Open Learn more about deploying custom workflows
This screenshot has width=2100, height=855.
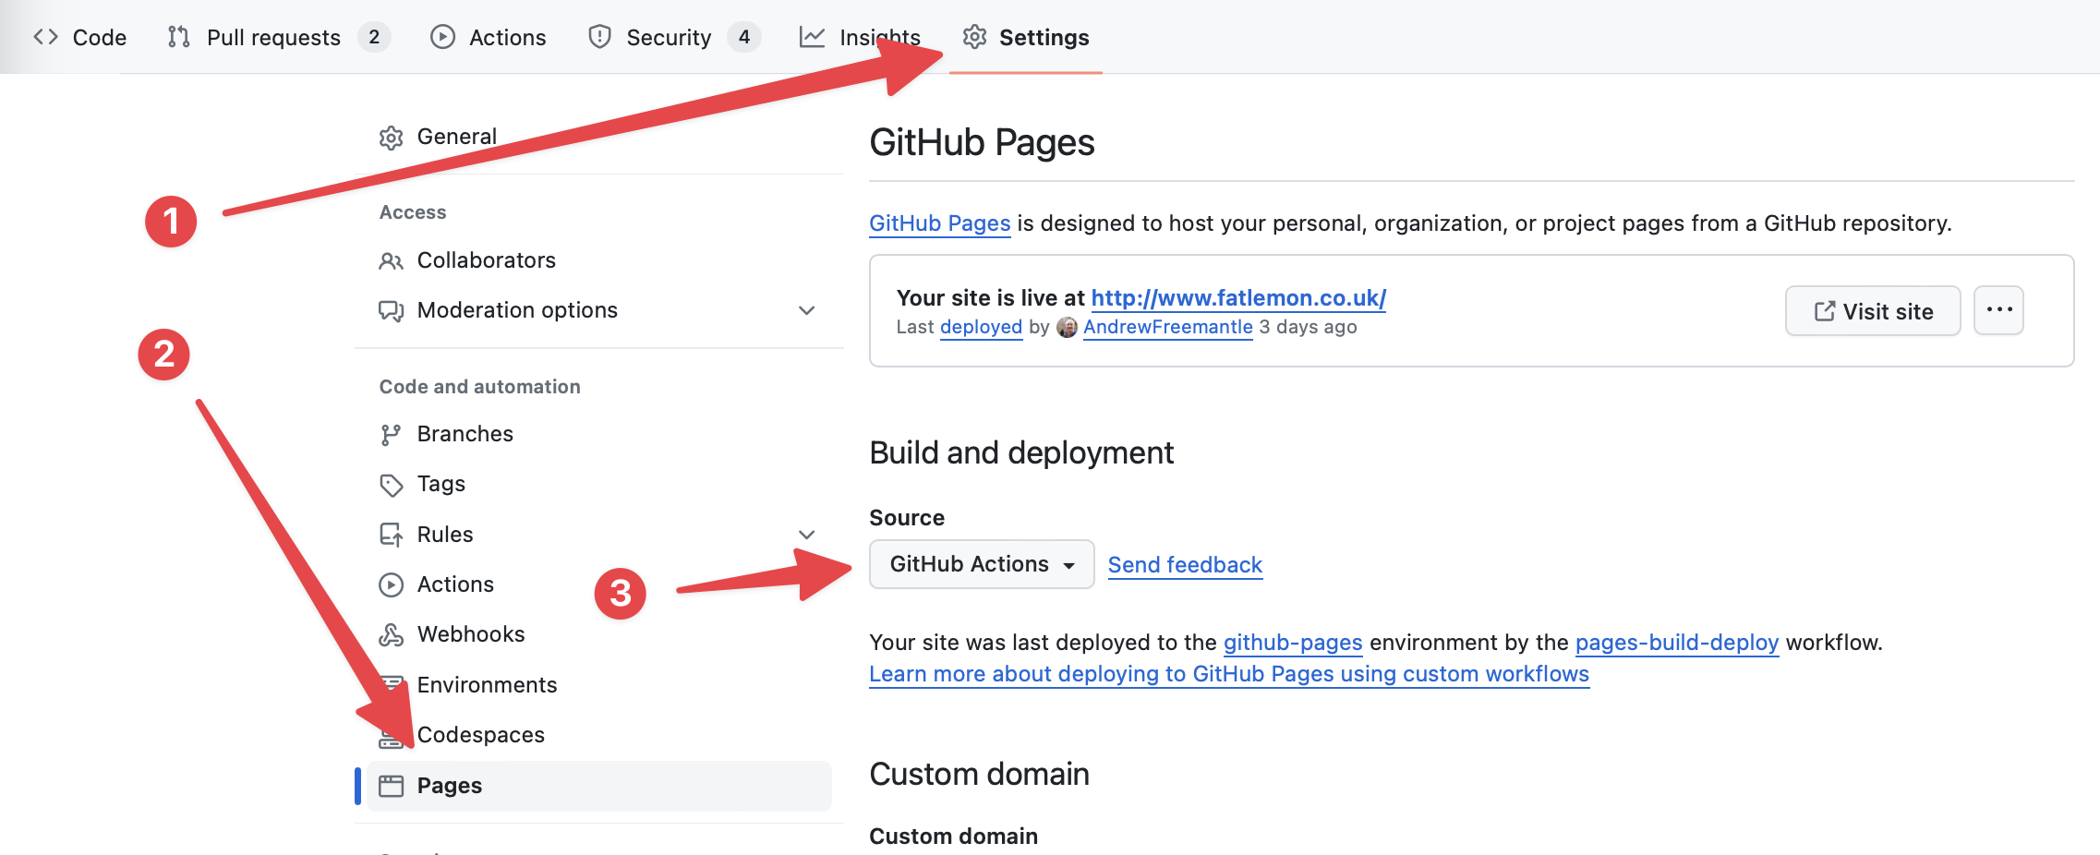1229,674
